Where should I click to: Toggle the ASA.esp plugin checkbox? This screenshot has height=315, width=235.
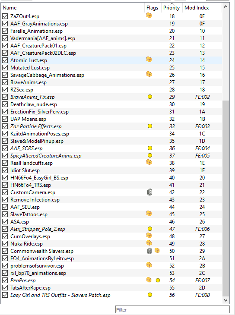click(x=5, y=222)
